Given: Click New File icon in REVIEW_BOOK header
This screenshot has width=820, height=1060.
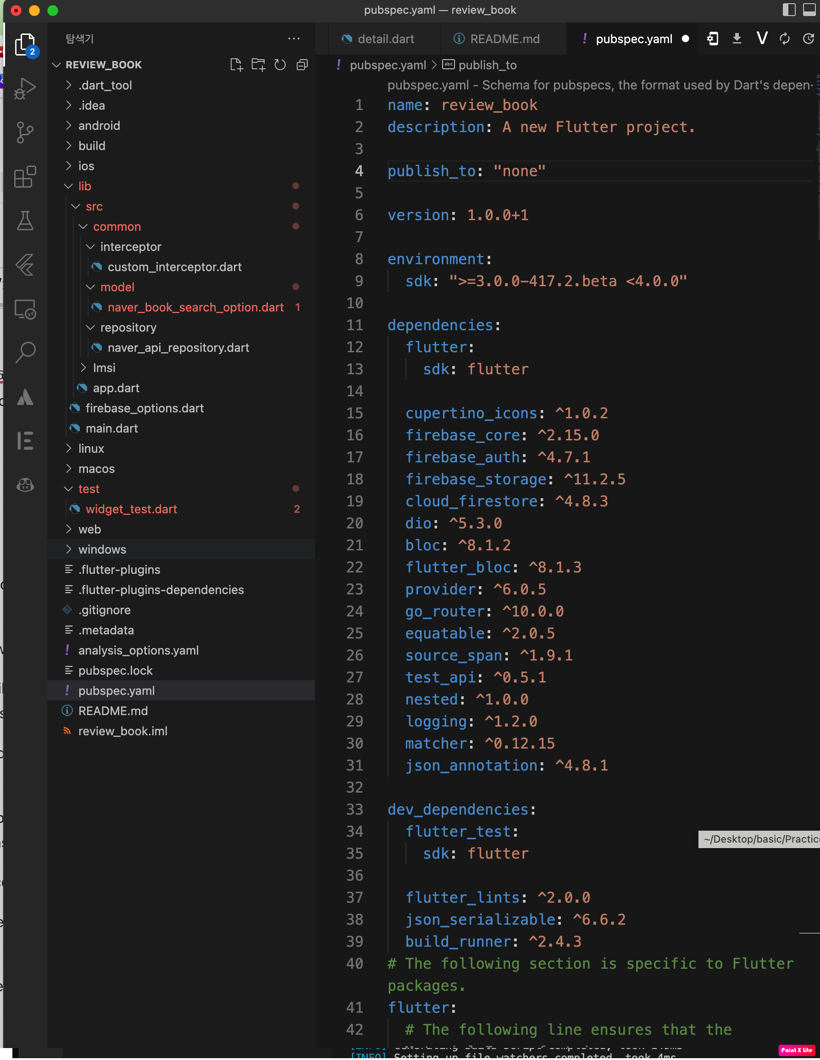Looking at the screenshot, I should (236, 65).
